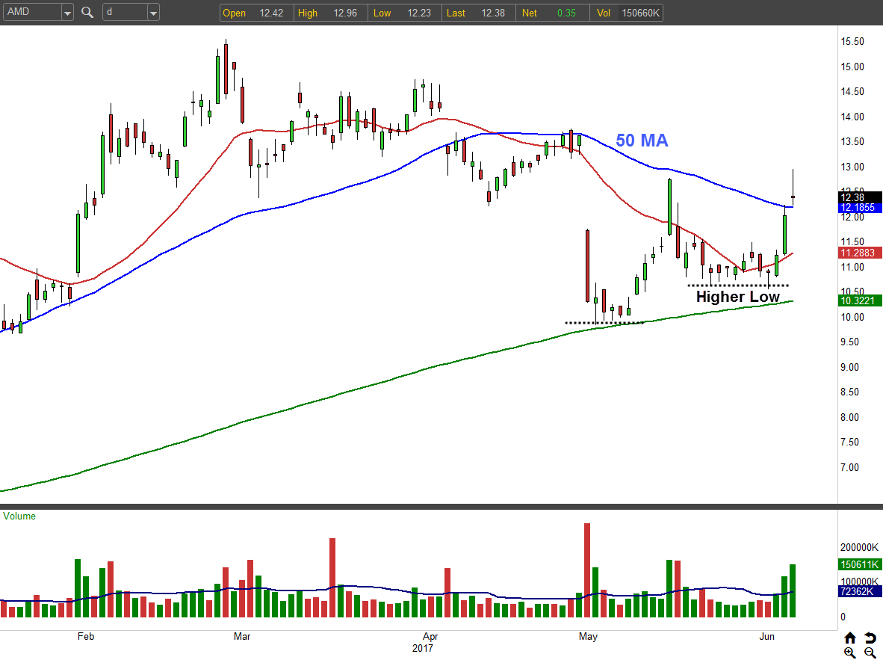
Task: Click the AMD symbol input field
Action: click(32, 12)
